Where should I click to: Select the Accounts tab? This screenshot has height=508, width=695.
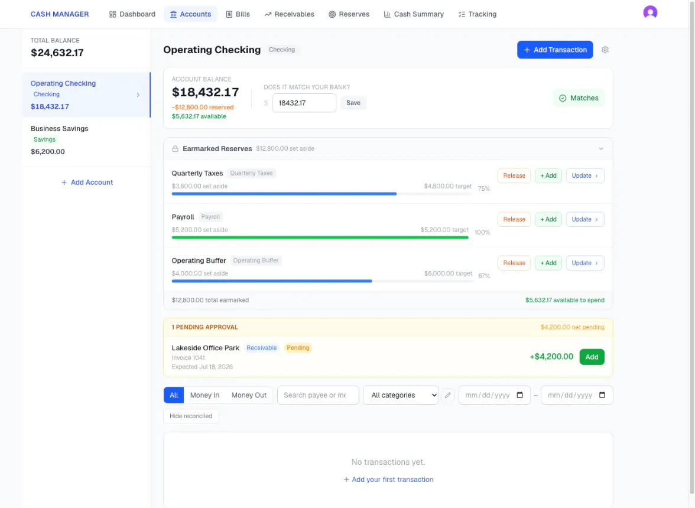tap(190, 14)
